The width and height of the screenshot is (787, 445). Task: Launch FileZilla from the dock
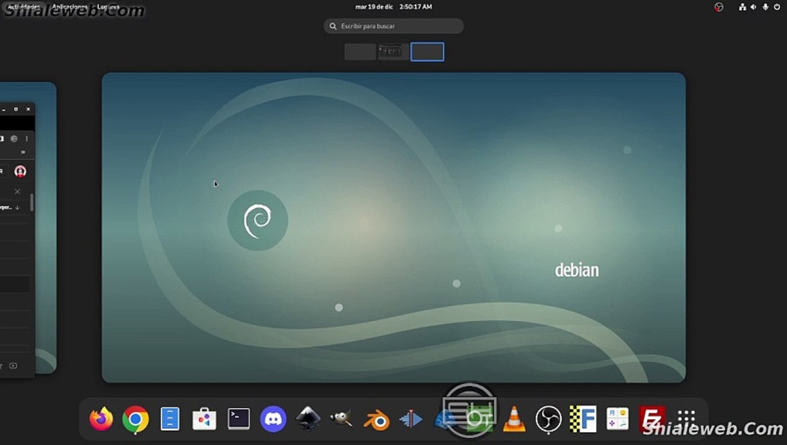[x=651, y=419]
